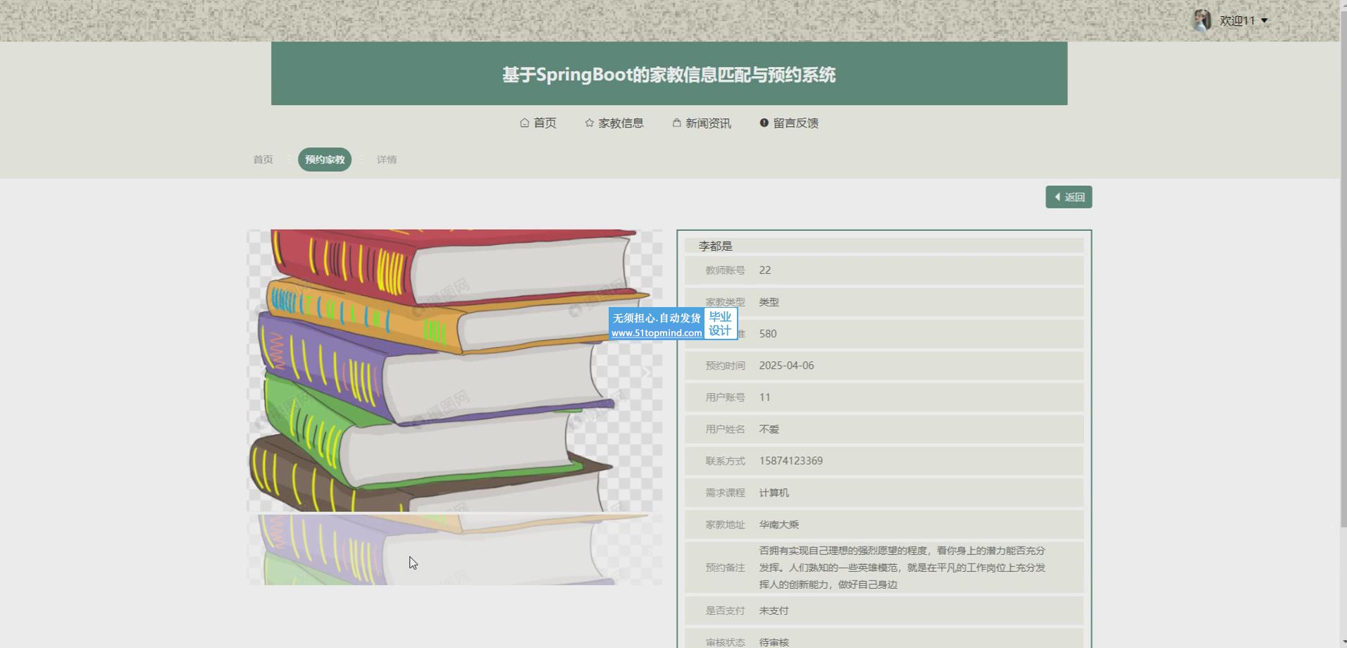Click the page vertical scrollbar

[x=1343, y=282]
